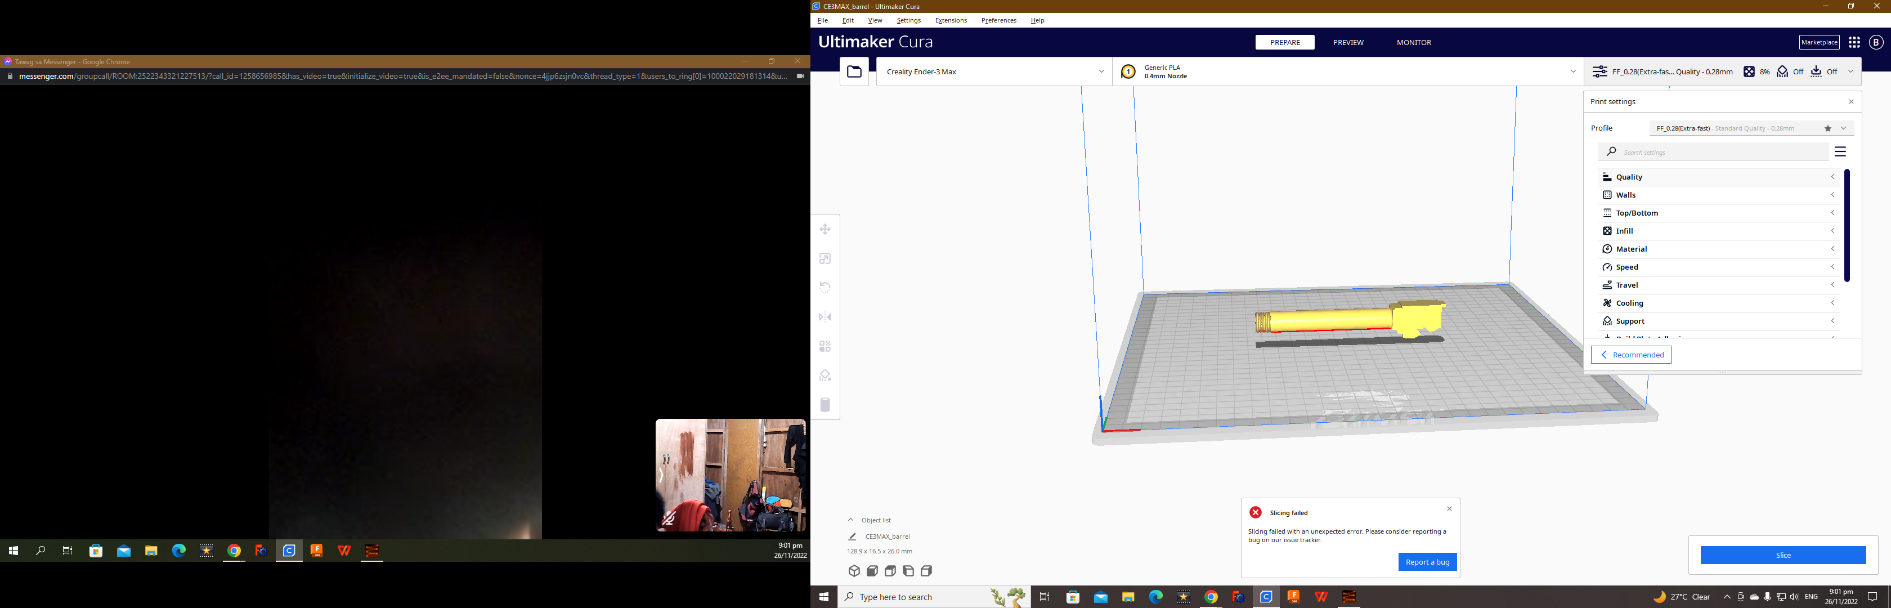The image size is (1891, 608).
Task: Collapse the print settings summary bar chevron
Action: click(1850, 72)
